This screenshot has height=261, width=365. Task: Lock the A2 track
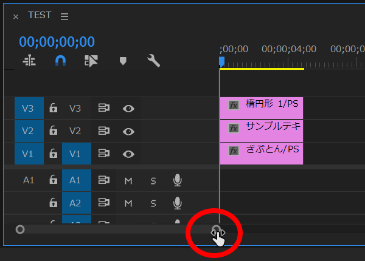[x=54, y=203]
